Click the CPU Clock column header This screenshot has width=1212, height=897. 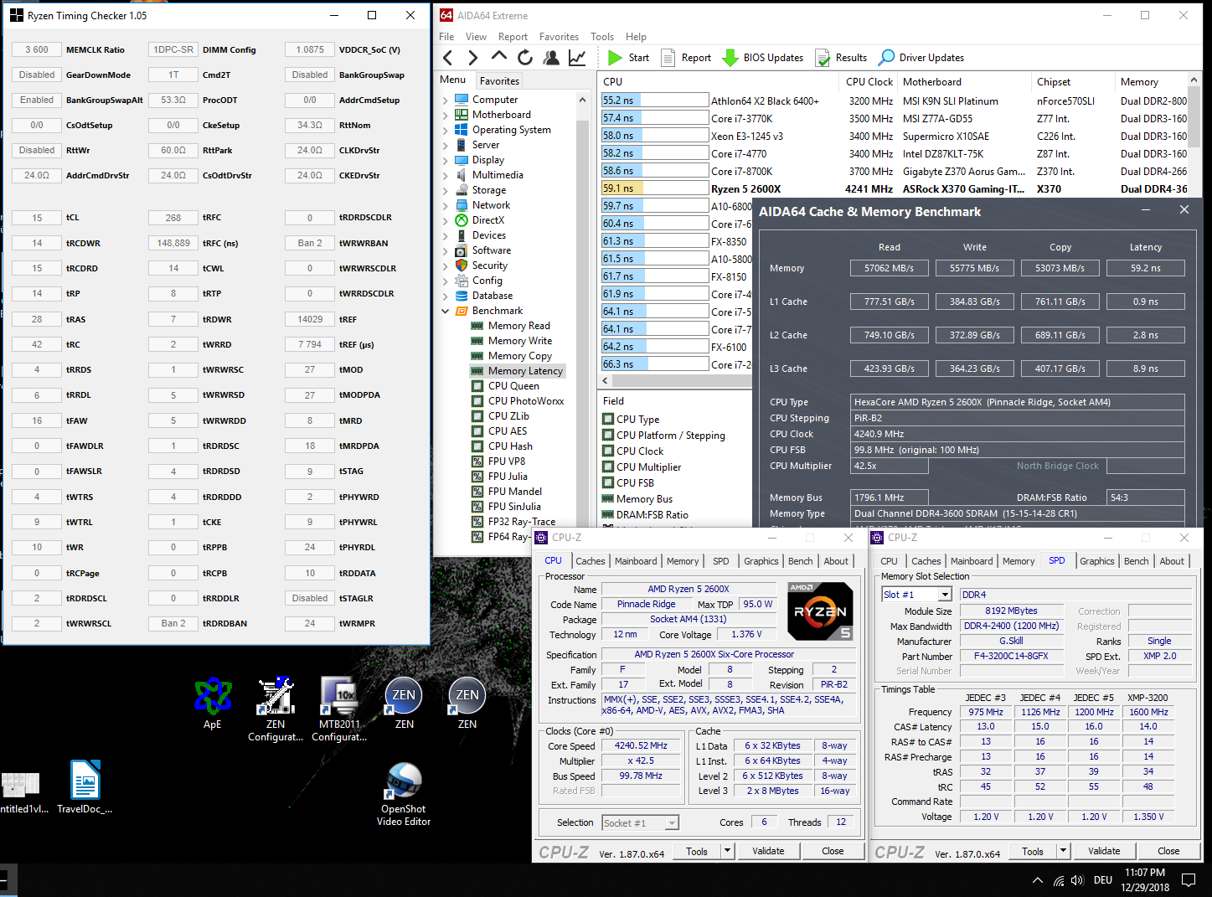[869, 82]
